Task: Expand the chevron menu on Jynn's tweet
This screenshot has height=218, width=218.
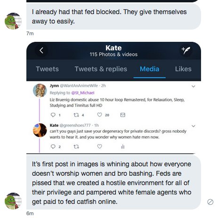Action: 194,86
